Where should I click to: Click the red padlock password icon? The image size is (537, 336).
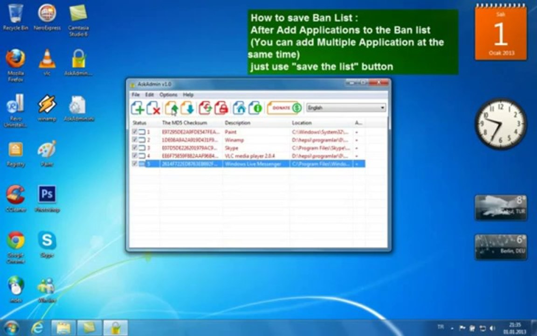click(x=221, y=108)
